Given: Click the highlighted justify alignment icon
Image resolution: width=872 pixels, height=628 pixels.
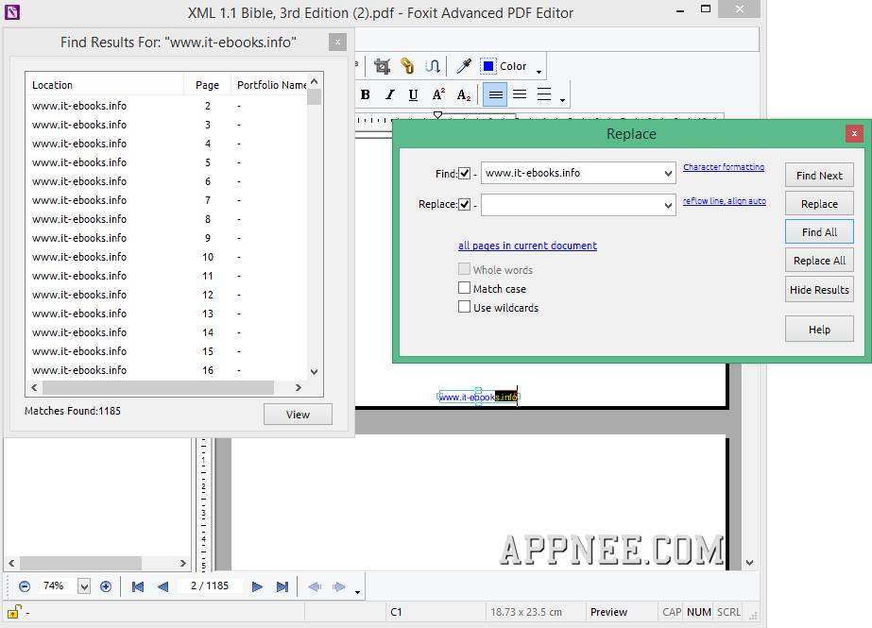Looking at the screenshot, I should pos(495,94).
